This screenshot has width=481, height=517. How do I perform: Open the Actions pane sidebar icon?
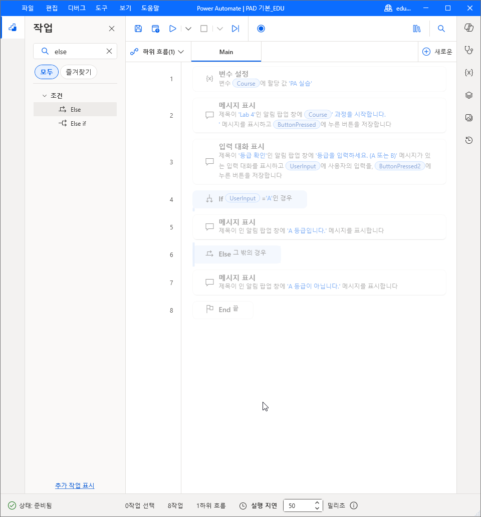pos(13,28)
